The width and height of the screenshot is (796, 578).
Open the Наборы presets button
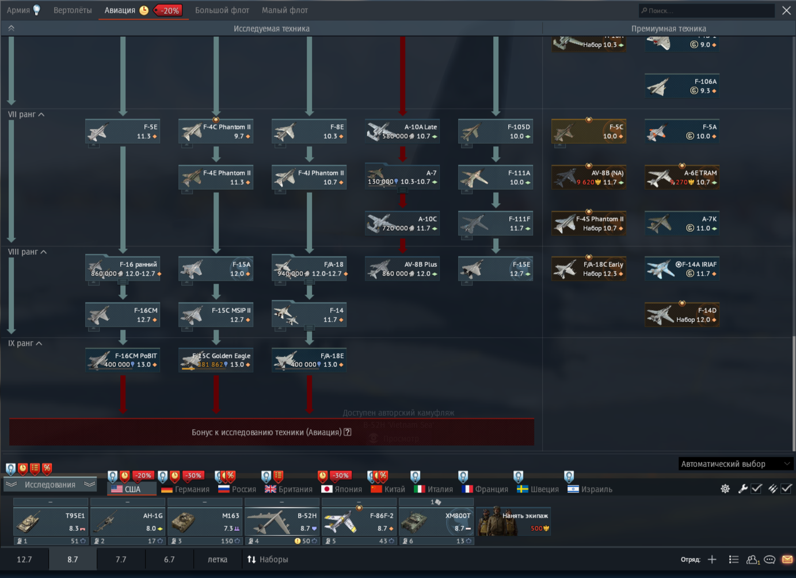pyautogui.click(x=268, y=559)
